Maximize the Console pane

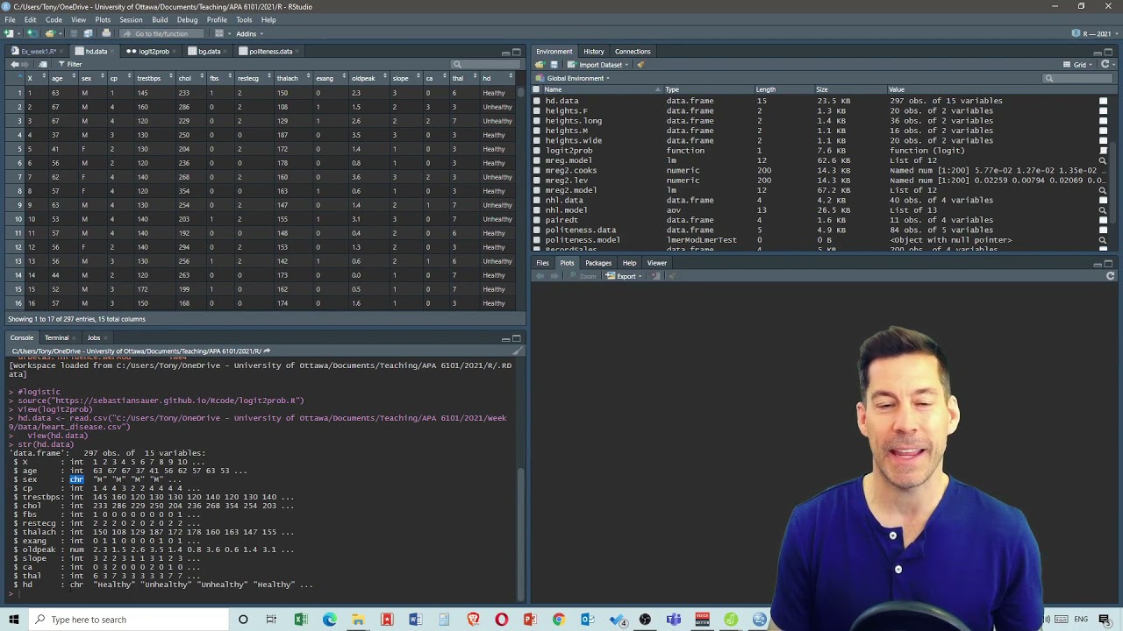click(516, 338)
